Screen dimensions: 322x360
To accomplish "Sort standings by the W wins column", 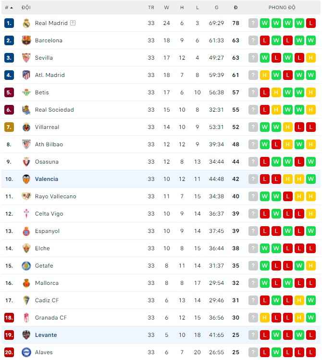I will pos(167,8).
